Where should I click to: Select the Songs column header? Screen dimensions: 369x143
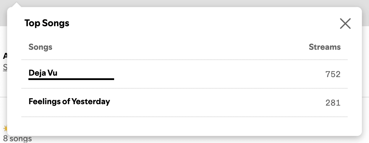click(41, 47)
